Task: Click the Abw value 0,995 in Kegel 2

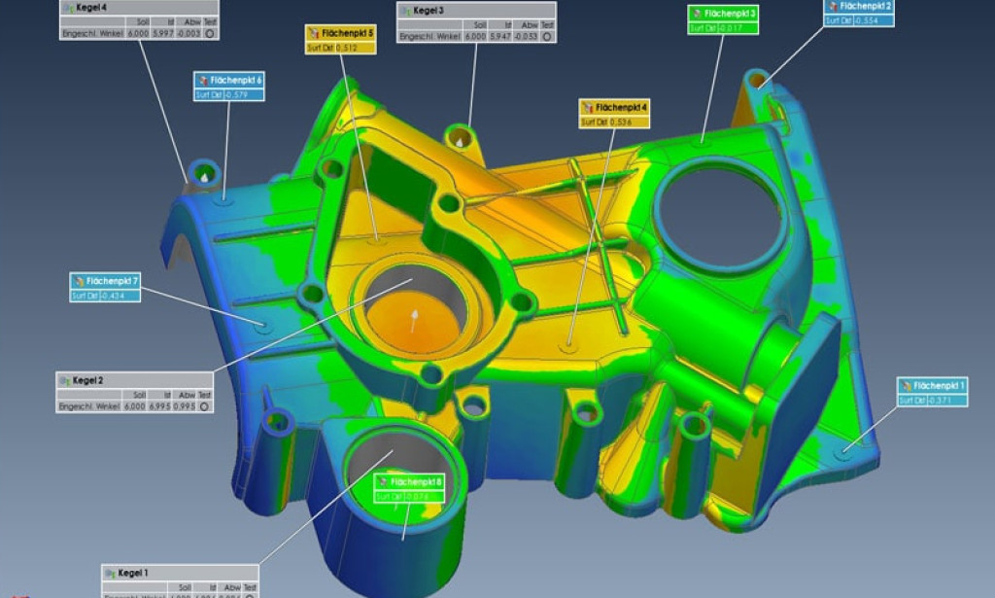Action: pyautogui.click(x=184, y=406)
